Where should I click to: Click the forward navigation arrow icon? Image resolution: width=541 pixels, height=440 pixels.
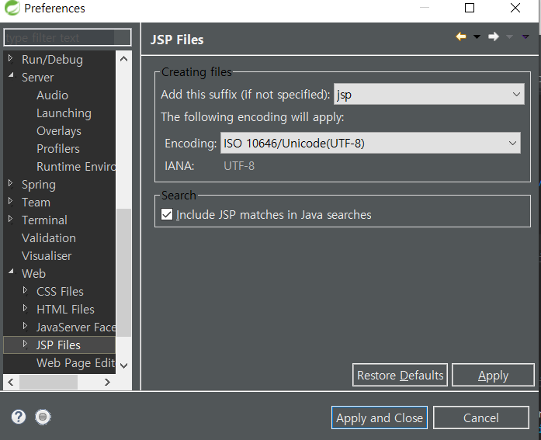pyautogui.click(x=494, y=36)
